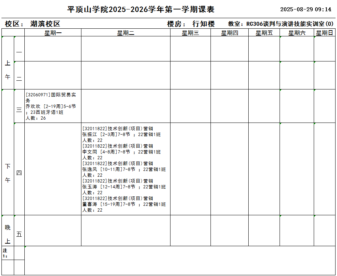Click the 下午 afternoon row label

(8, 173)
